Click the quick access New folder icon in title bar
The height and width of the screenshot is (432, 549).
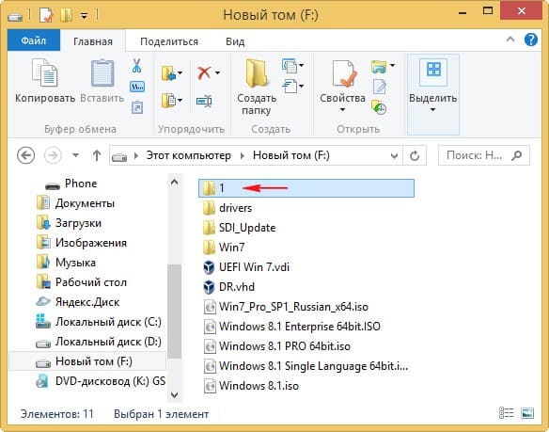[x=66, y=15]
